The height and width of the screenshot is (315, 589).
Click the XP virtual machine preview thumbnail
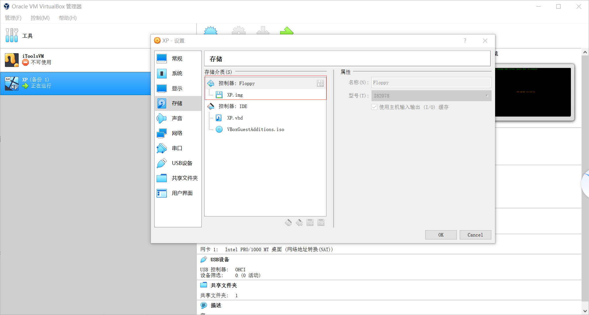pos(533,92)
